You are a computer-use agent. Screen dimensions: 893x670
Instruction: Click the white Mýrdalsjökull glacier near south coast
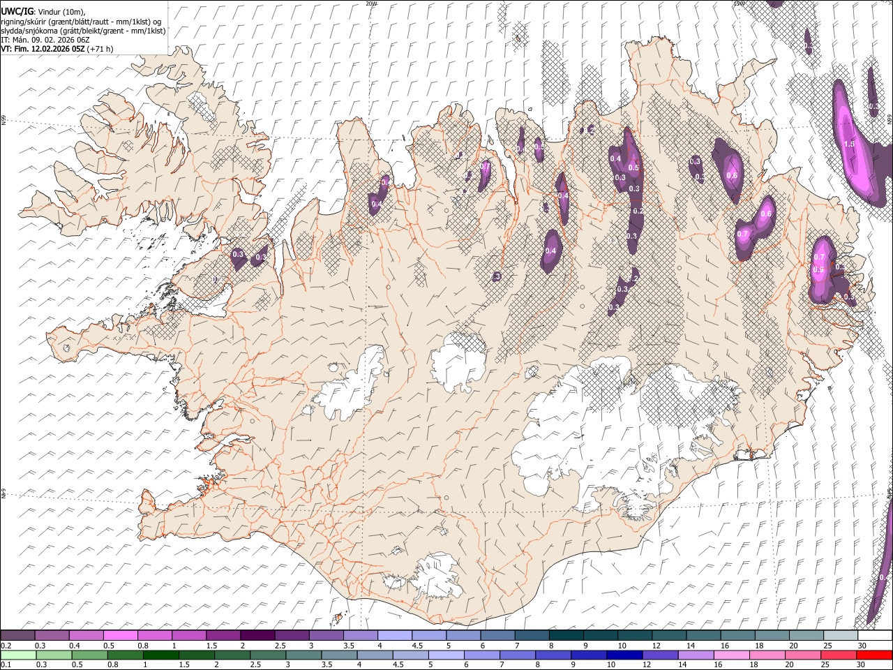[438, 576]
